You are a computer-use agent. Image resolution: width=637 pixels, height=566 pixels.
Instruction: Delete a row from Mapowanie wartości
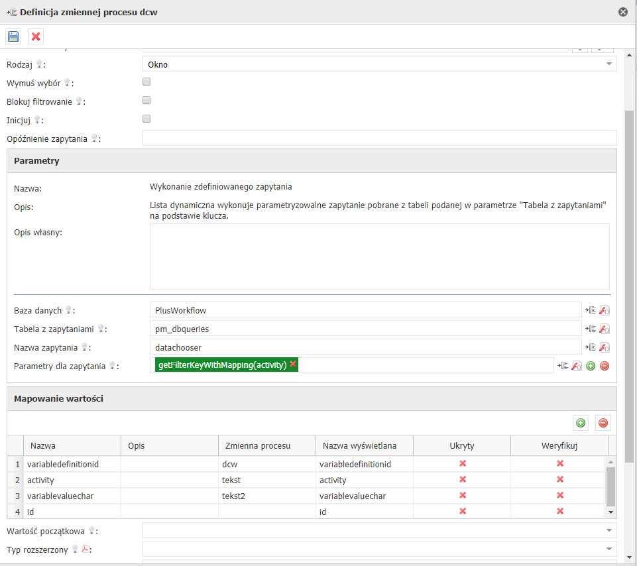coord(603,423)
